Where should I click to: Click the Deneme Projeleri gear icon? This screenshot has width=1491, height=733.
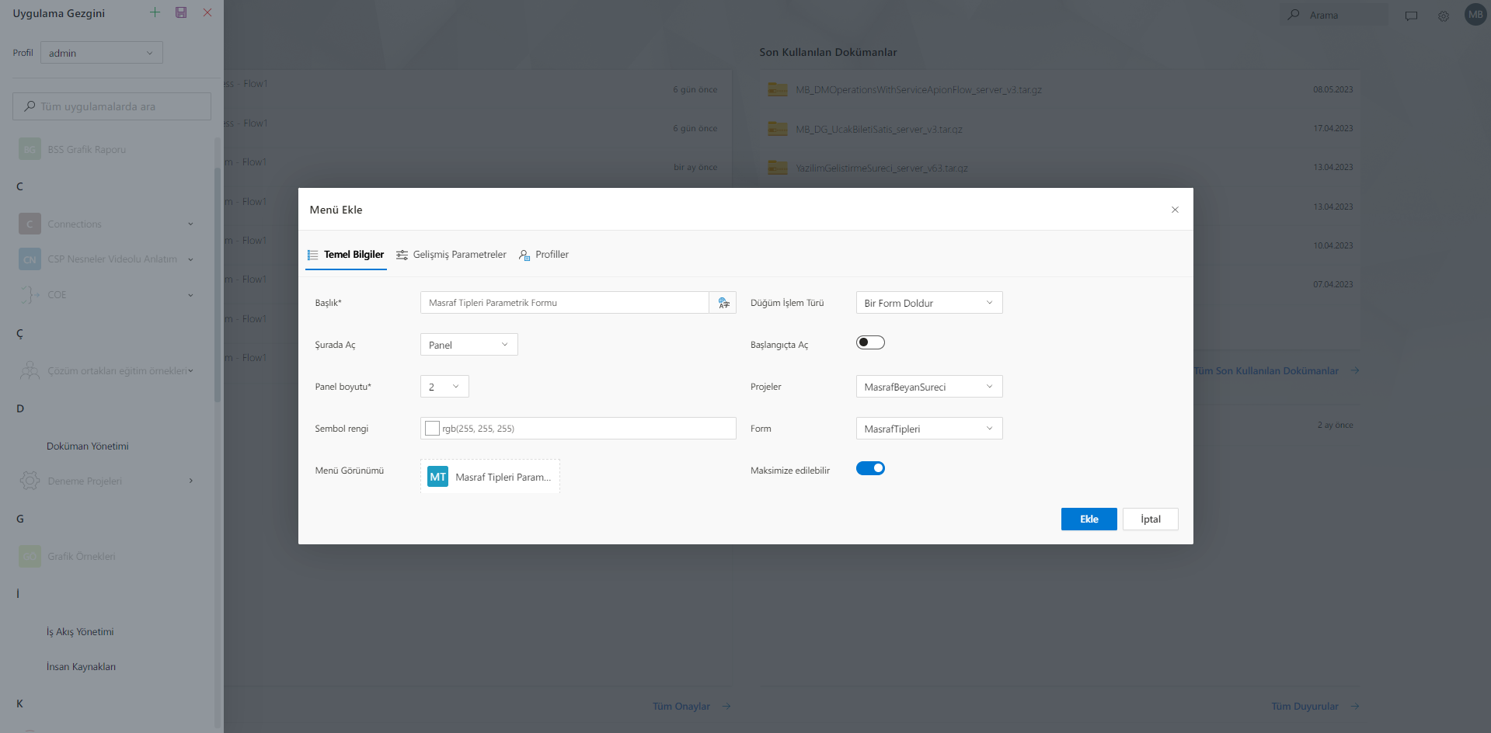(x=30, y=481)
